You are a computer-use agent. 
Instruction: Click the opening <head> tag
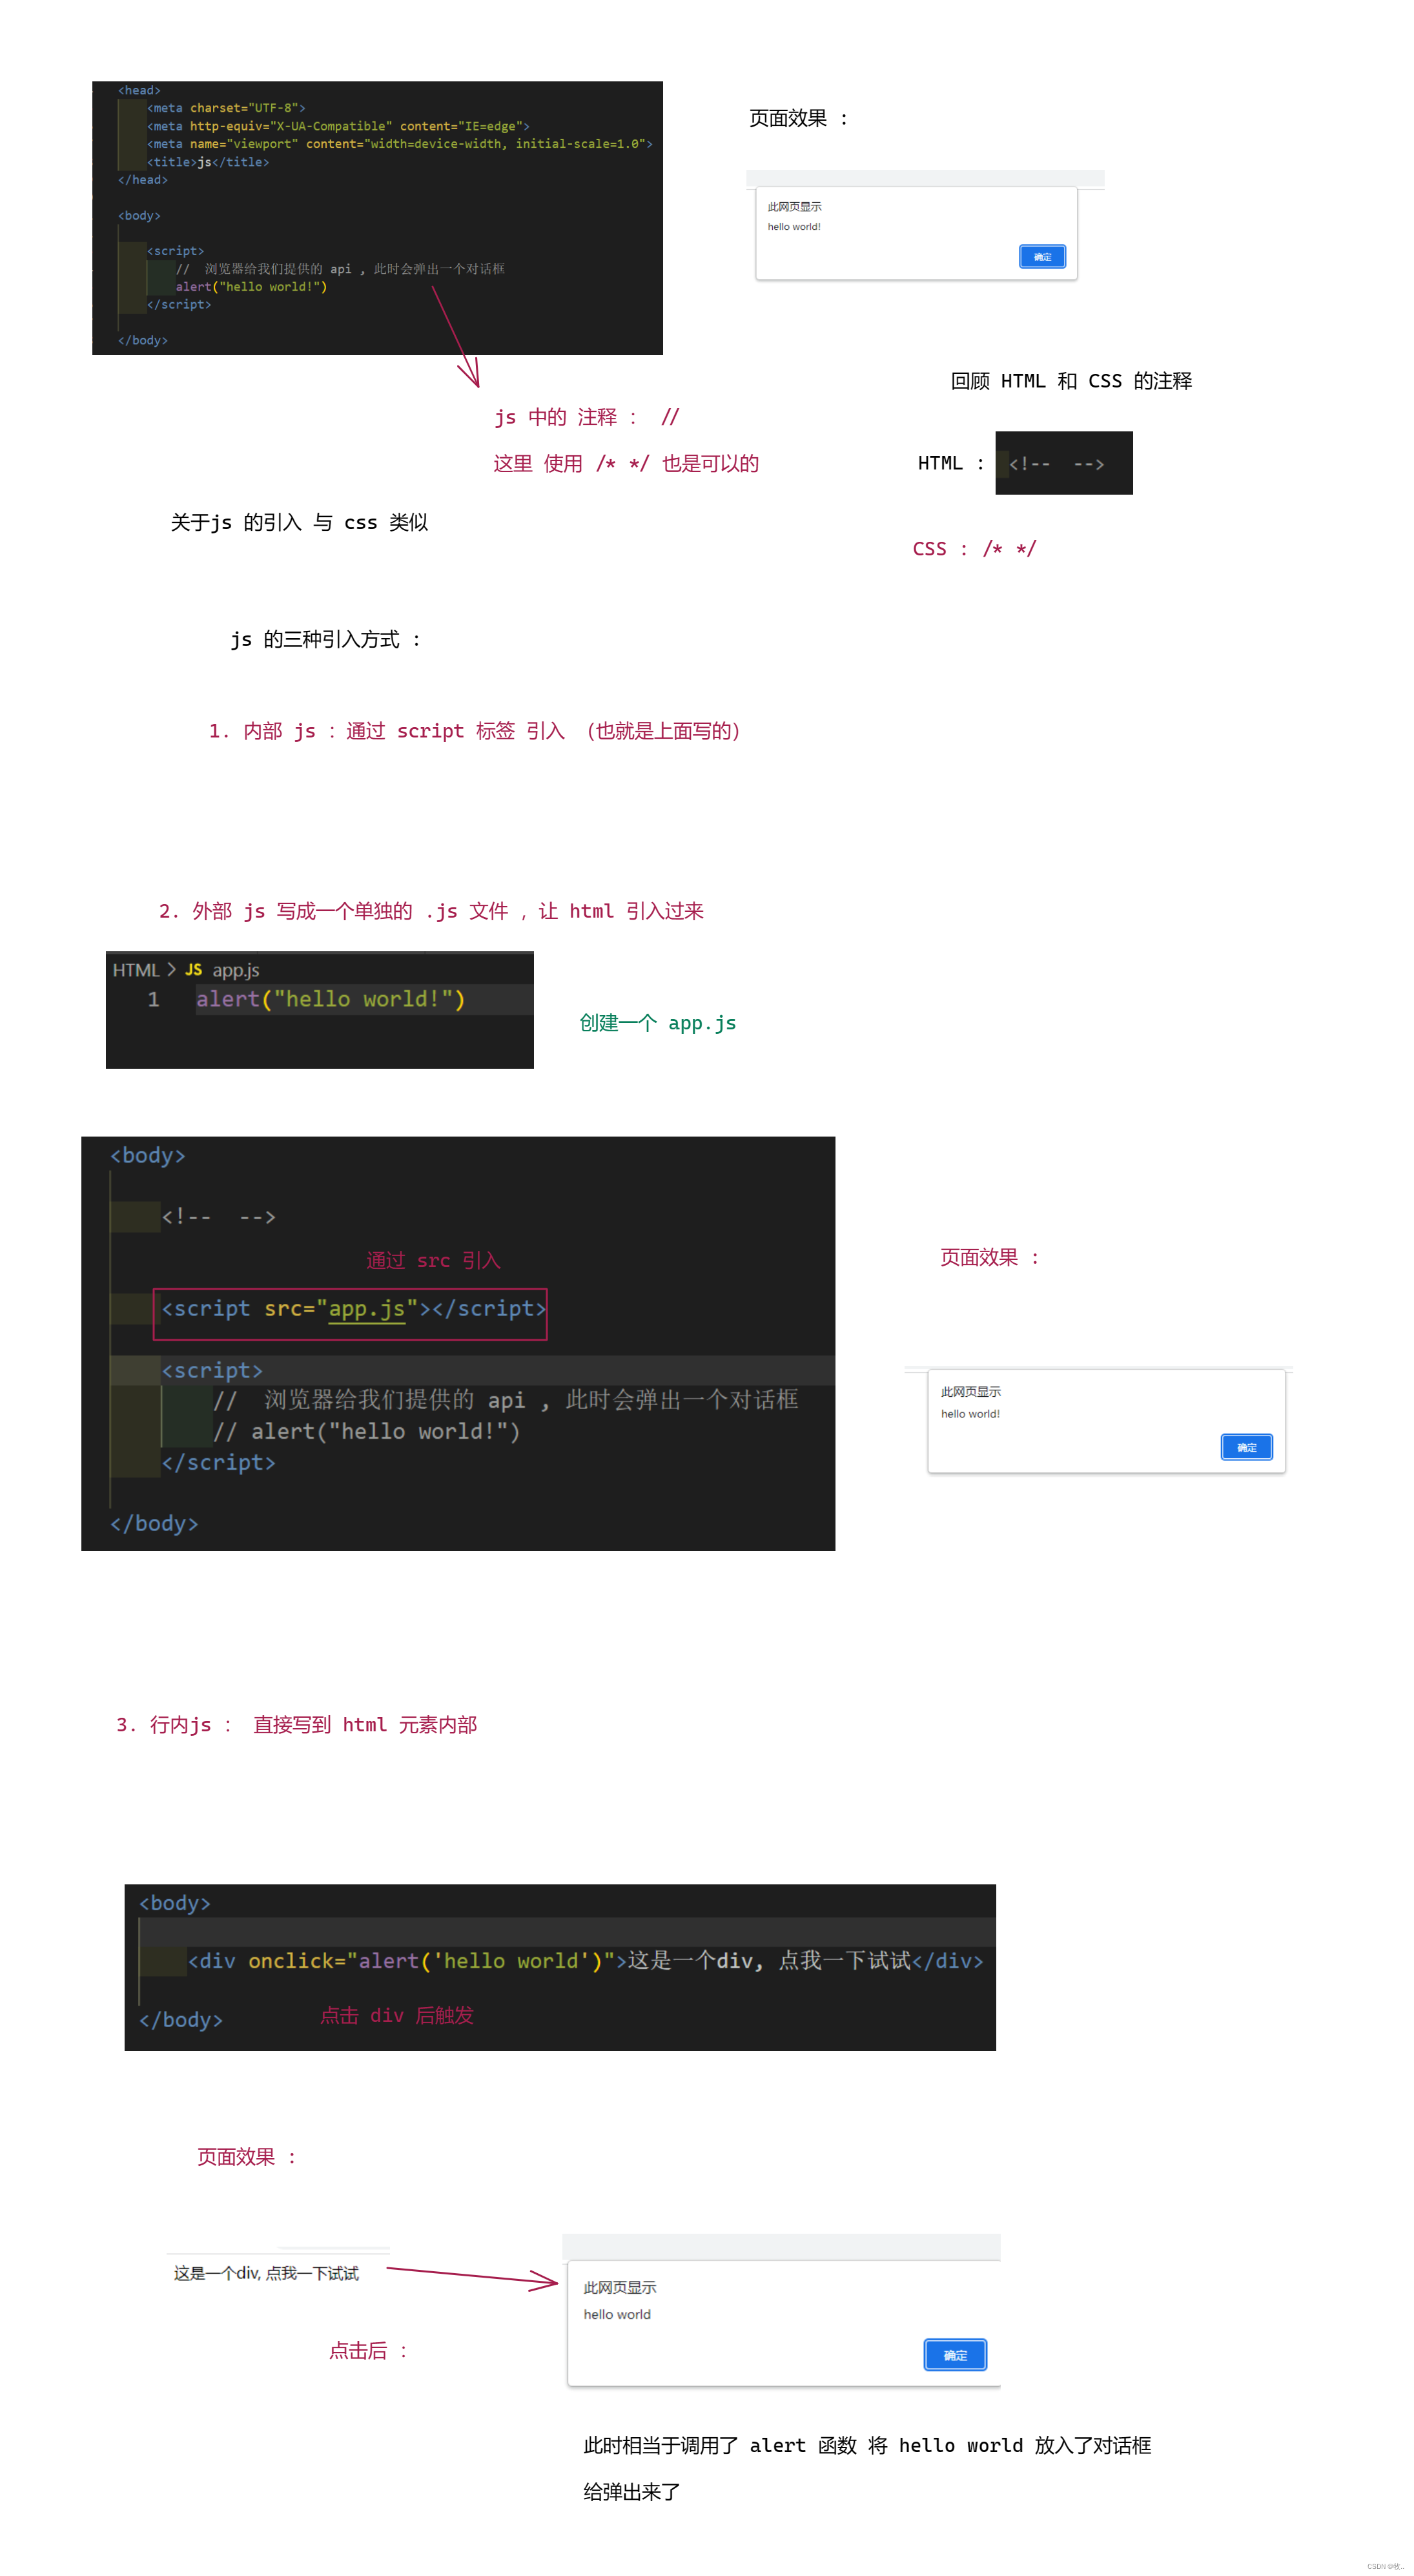(x=139, y=90)
